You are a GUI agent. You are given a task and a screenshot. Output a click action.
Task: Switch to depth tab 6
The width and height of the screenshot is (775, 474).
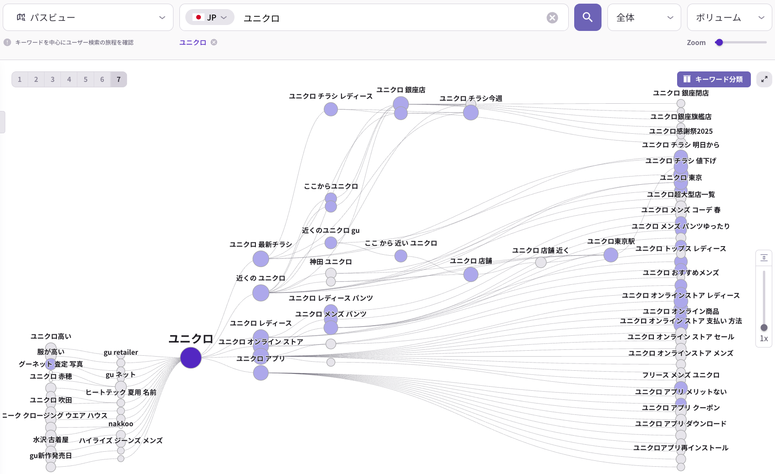click(102, 79)
